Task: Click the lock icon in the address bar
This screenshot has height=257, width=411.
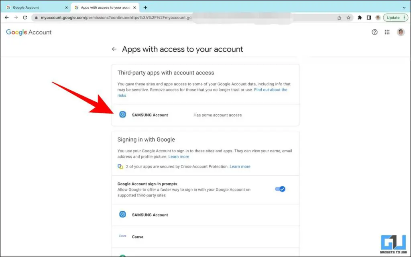Action: pos(36,18)
